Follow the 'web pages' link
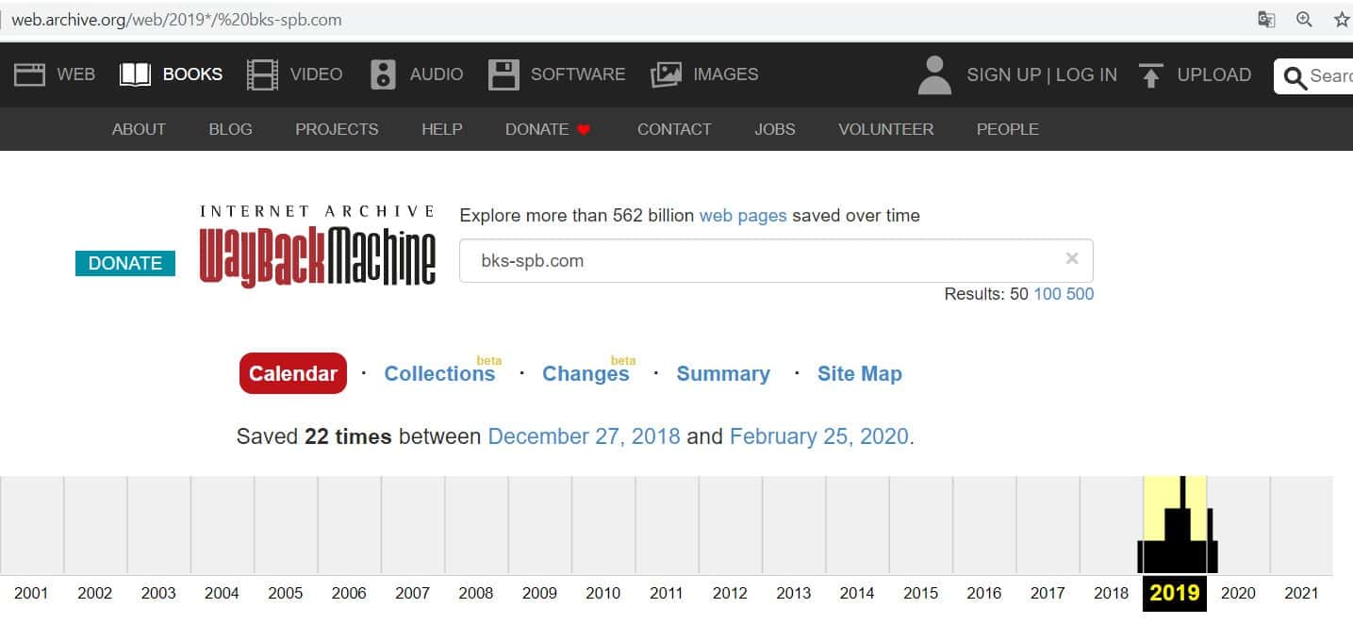Screen dimensions: 1353x624 coord(743,216)
